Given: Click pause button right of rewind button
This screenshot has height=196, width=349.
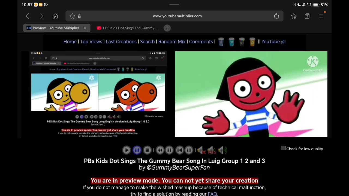Looking at the screenshot, I should pos(169,150).
